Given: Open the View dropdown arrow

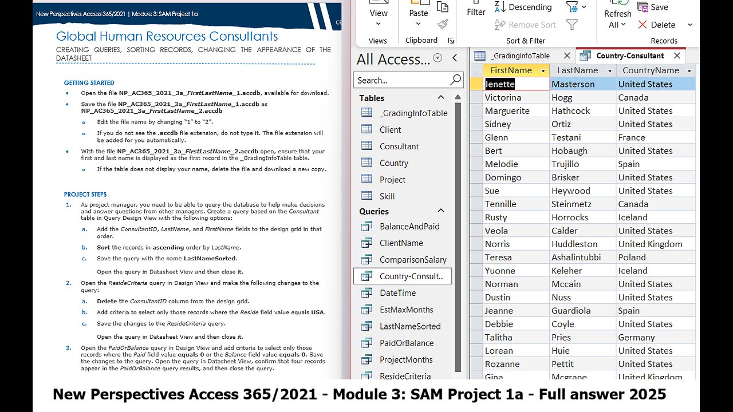Looking at the screenshot, I should pos(379,24).
